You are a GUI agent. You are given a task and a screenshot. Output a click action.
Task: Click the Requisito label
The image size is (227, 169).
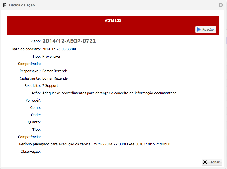click(x=32, y=86)
